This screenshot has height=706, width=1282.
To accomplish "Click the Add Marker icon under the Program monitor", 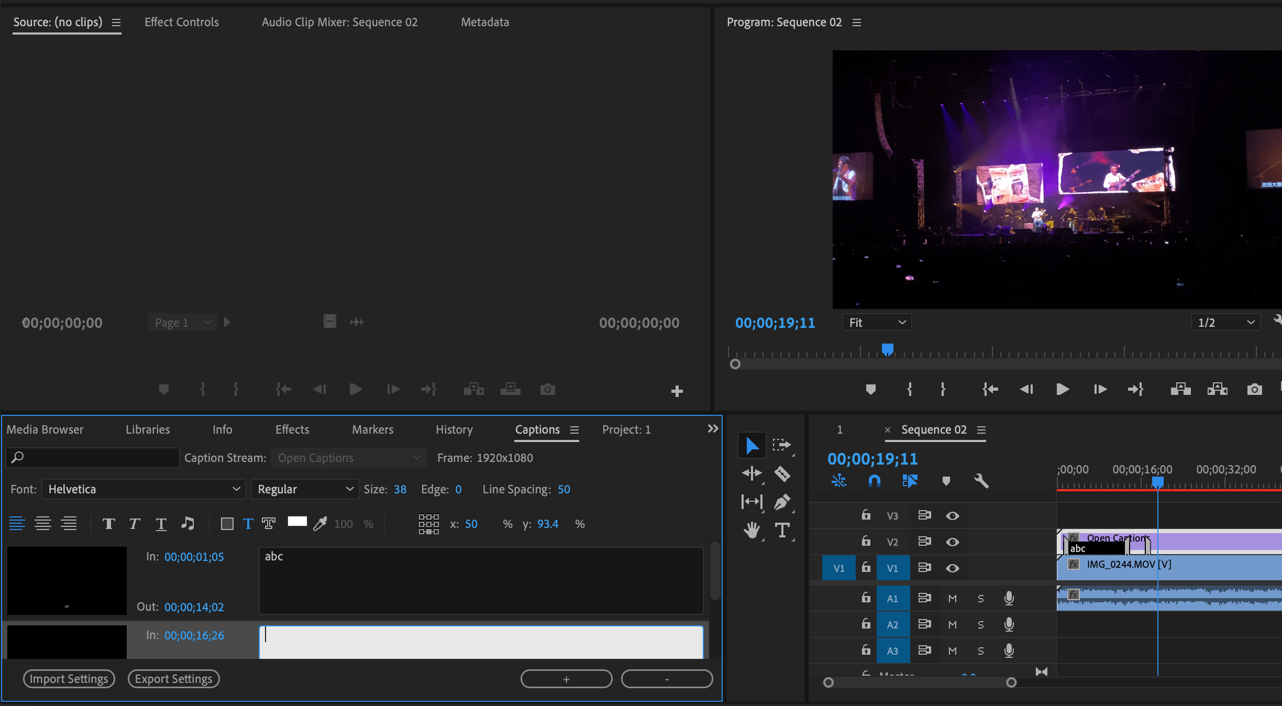I will point(870,389).
